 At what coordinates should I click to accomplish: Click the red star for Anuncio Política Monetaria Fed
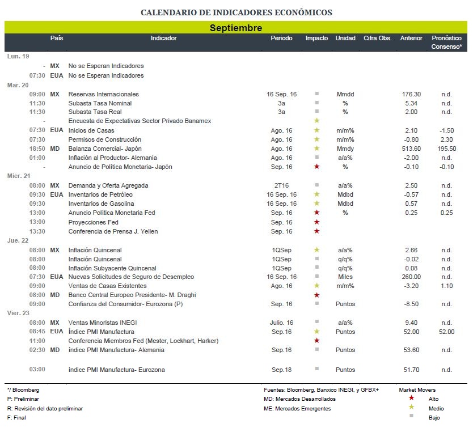(x=316, y=213)
